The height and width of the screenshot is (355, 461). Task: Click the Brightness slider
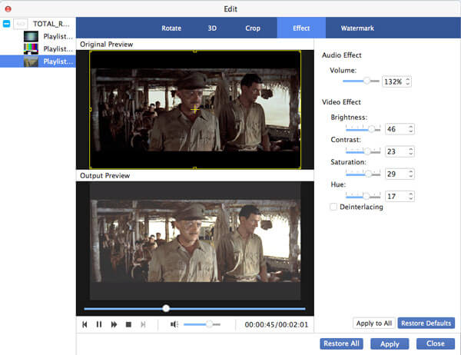point(363,129)
